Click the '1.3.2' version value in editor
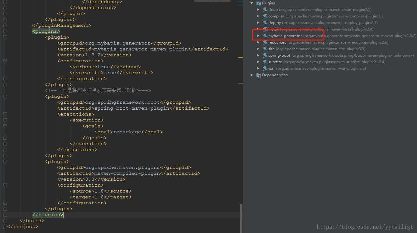 tap(93, 55)
